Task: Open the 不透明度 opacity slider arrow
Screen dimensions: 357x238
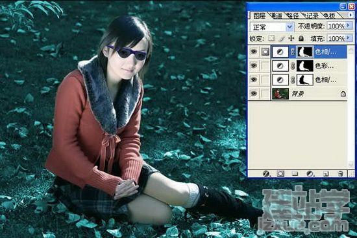Action: click(349, 26)
